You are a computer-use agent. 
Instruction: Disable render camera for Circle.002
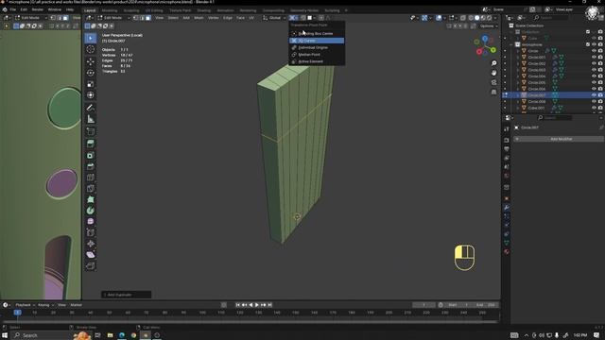point(600,63)
